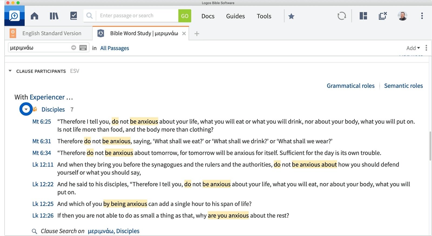Run Clause Search on μεριμνάω, Disciples
The image size is (432, 236).
click(x=114, y=231)
